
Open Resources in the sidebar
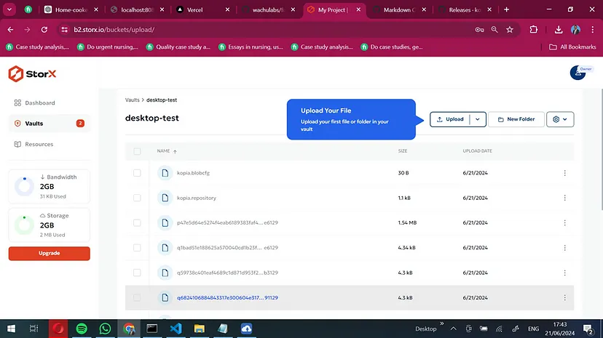39,144
